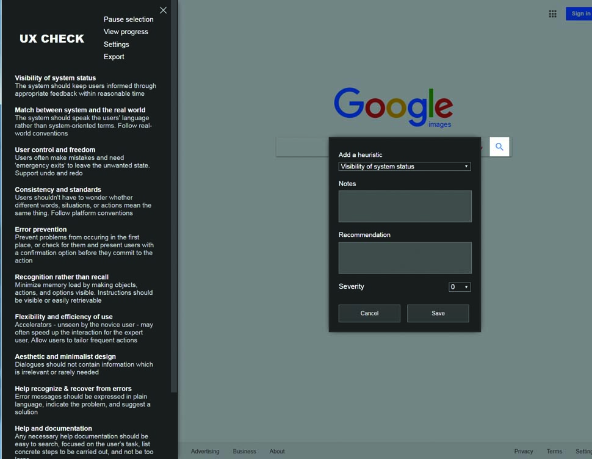592x459 pixels.
Task: Select Flexibility and efficiency of use heading
Action: click(x=63, y=317)
